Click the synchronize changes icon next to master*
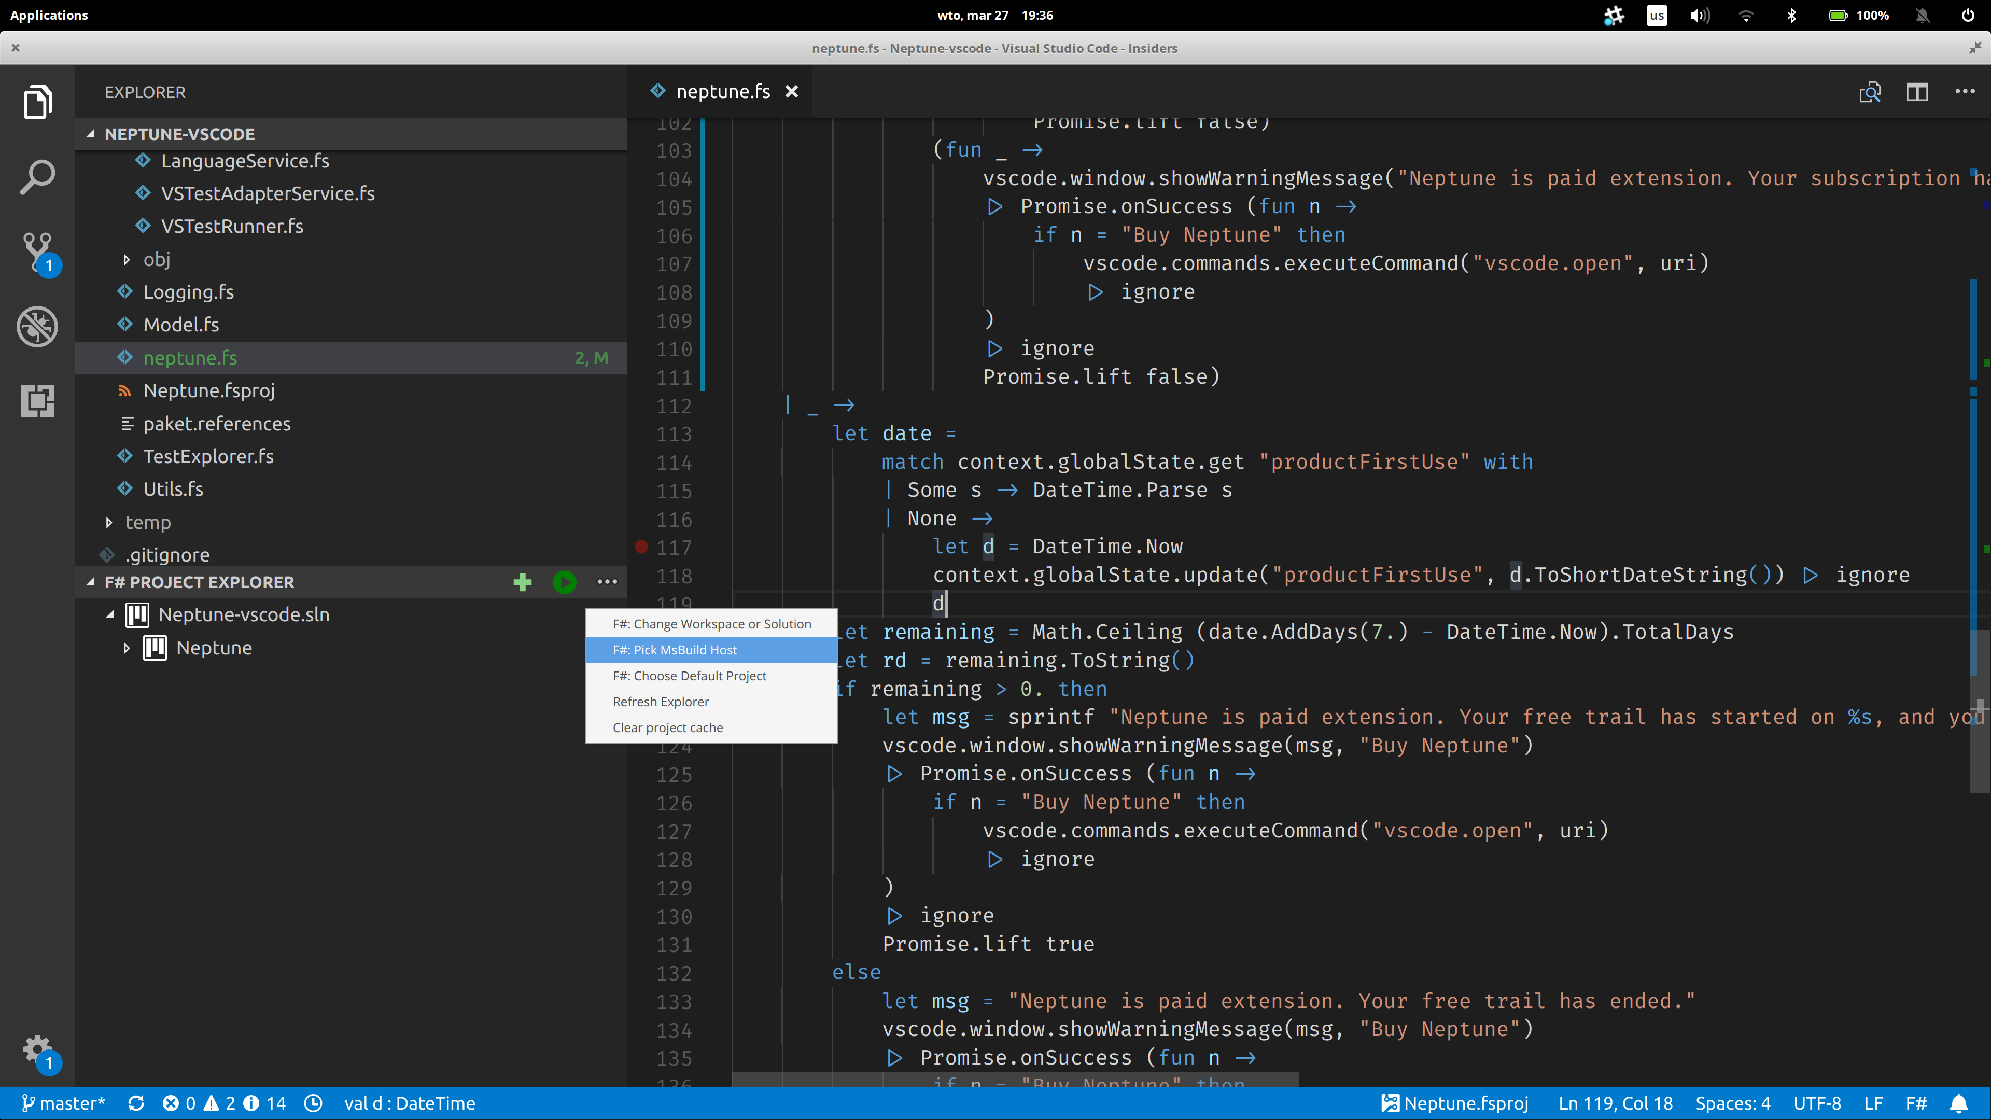This screenshot has width=1991, height=1120. tap(136, 1103)
